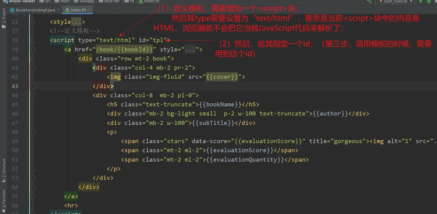This screenshot has height=214, width=437.
Task: Collapse the col-8 div fold at line 44
Action: click(33, 95)
